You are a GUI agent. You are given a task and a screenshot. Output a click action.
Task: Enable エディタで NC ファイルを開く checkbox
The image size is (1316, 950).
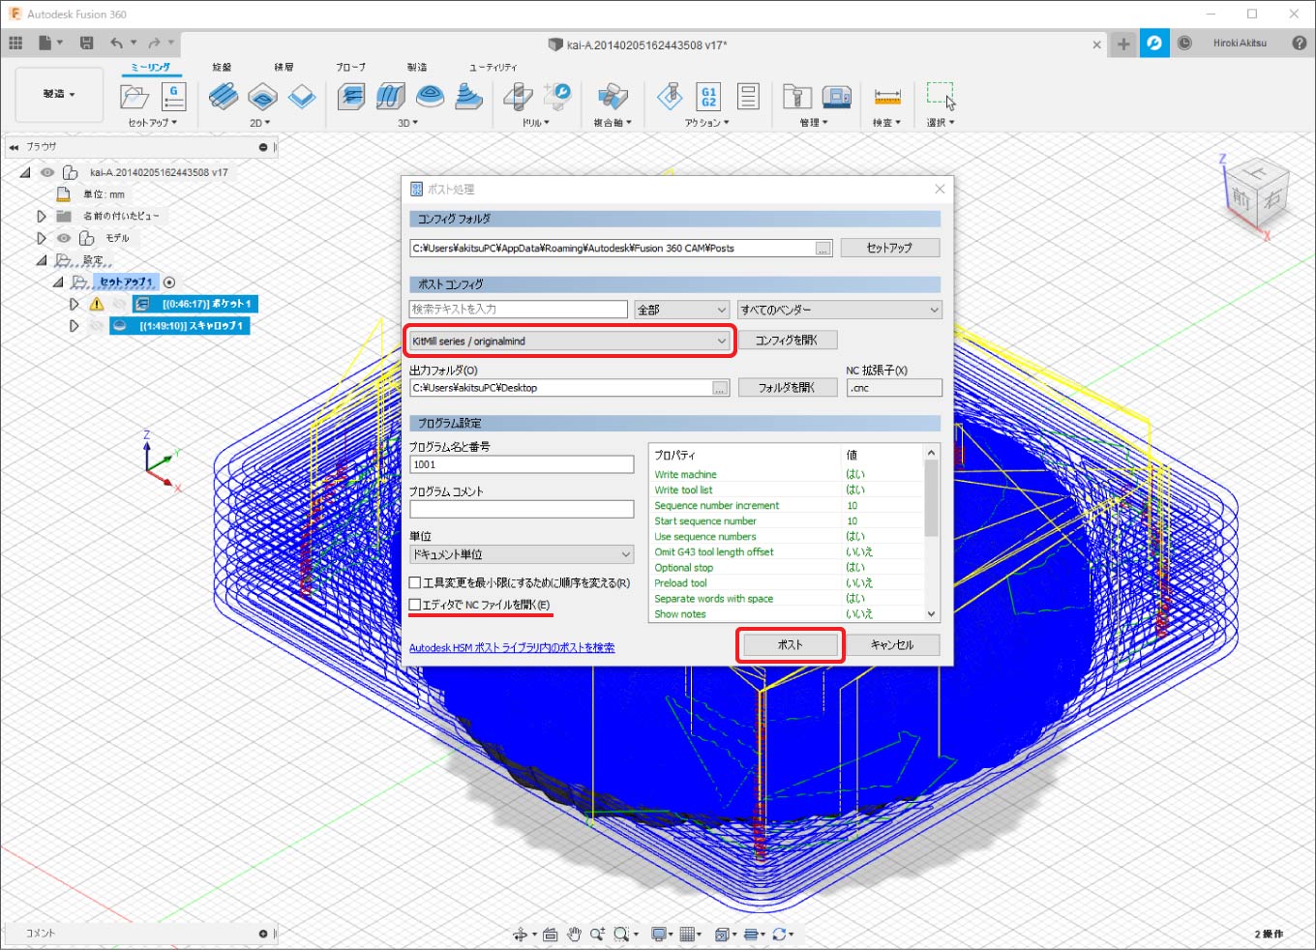coord(415,605)
